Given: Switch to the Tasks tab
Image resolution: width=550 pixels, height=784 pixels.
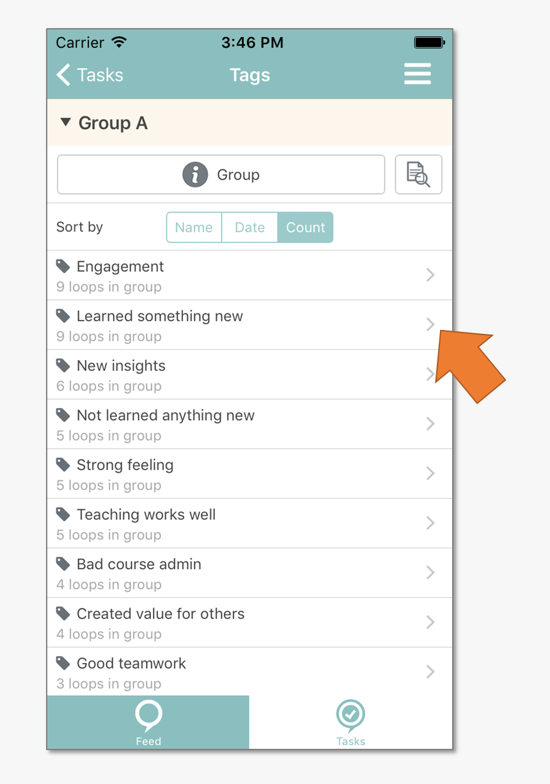Looking at the screenshot, I should [x=350, y=723].
